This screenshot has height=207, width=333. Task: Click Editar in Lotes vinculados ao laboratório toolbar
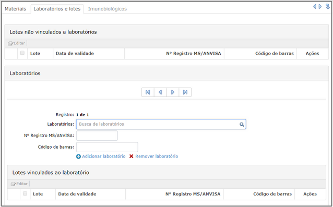pos(19,184)
